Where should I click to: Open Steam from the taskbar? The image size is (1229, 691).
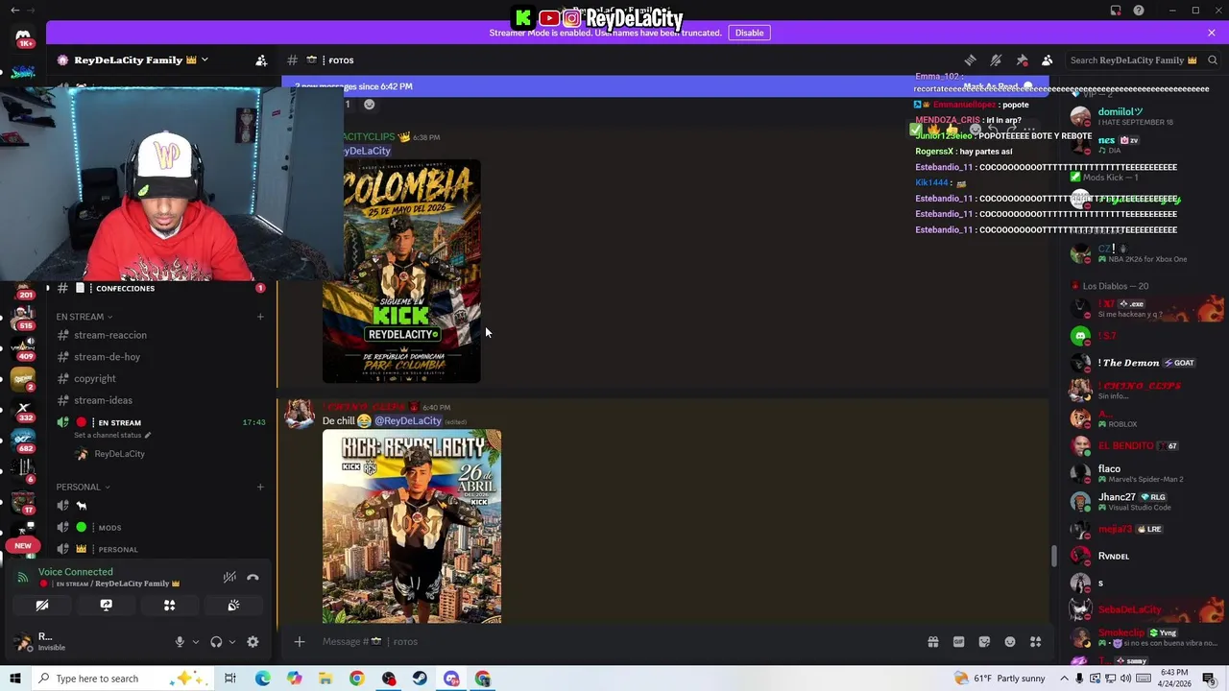pyautogui.click(x=420, y=679)
